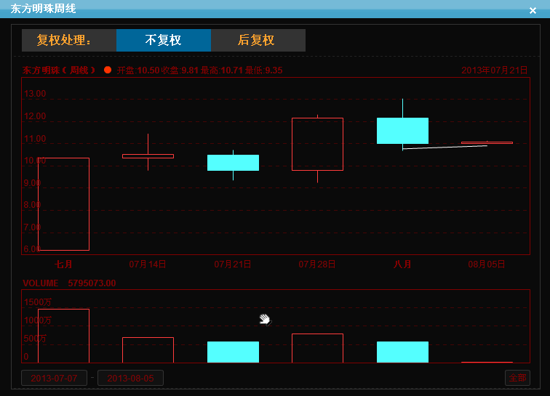Click the 11.00 price axis label
550x396 pixels.
35,139
